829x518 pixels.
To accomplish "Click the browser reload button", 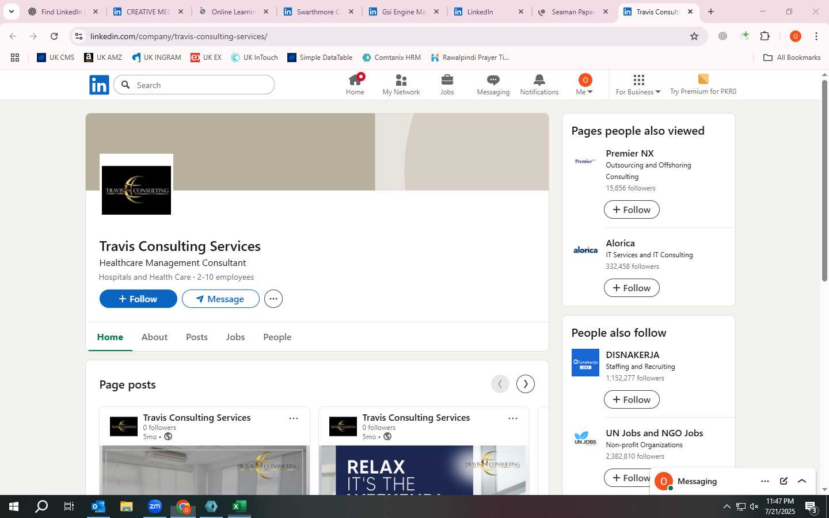I will [54, 36].
